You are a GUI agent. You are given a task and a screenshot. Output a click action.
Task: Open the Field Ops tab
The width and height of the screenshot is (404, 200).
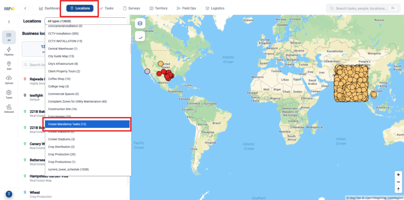(186, 8)
